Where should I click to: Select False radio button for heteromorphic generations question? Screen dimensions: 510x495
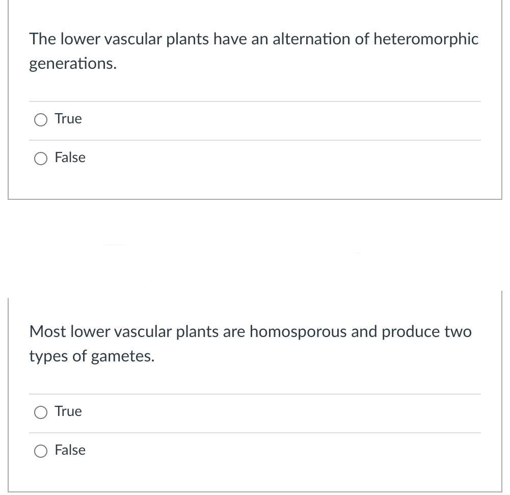coord(41,159)
